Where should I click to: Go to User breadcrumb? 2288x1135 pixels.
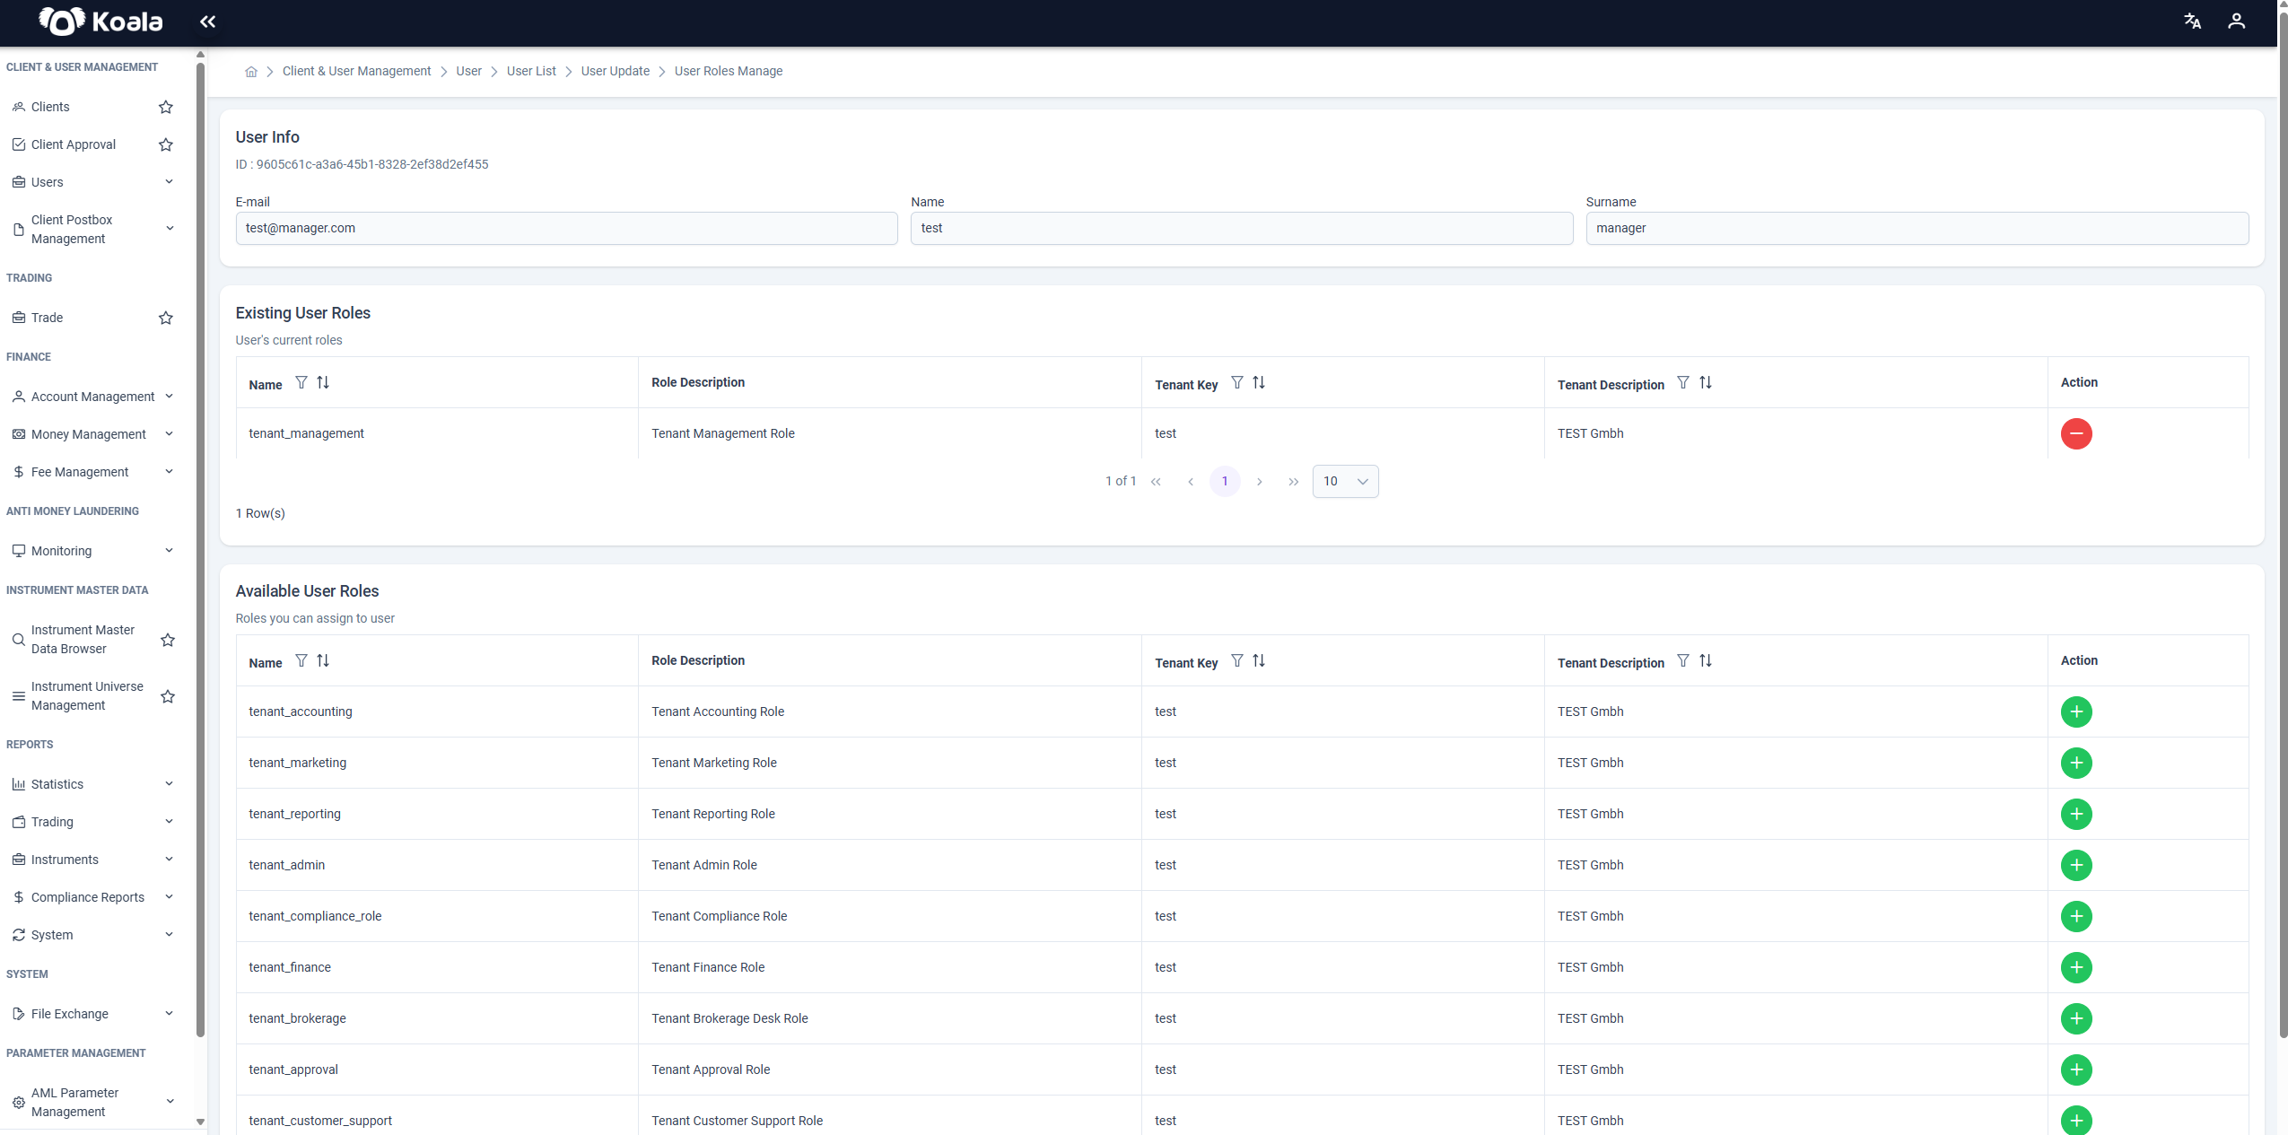tap(468, 71)
